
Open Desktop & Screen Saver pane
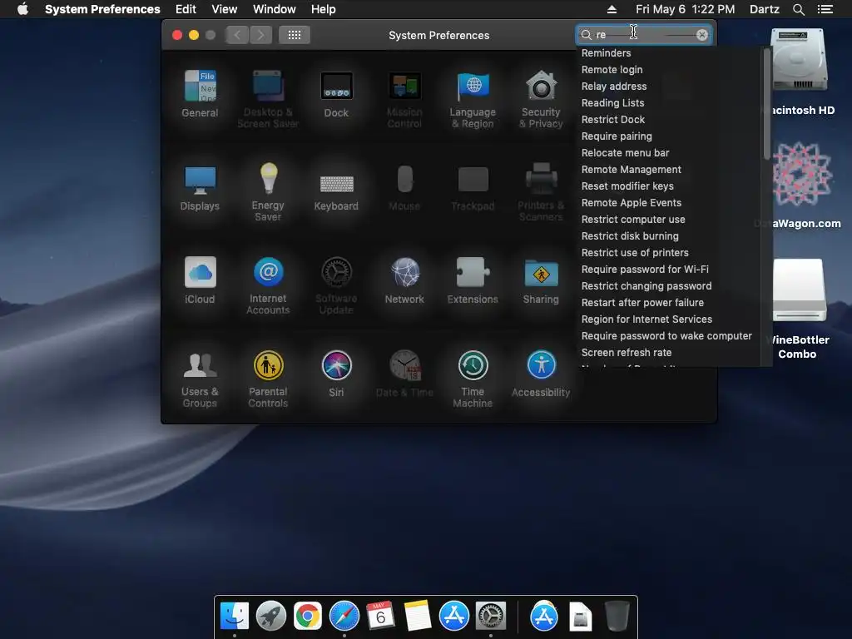(268, 99)
